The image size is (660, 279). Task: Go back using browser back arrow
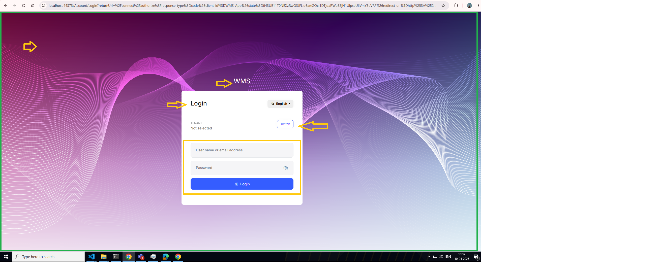click(x=6, y=6)
